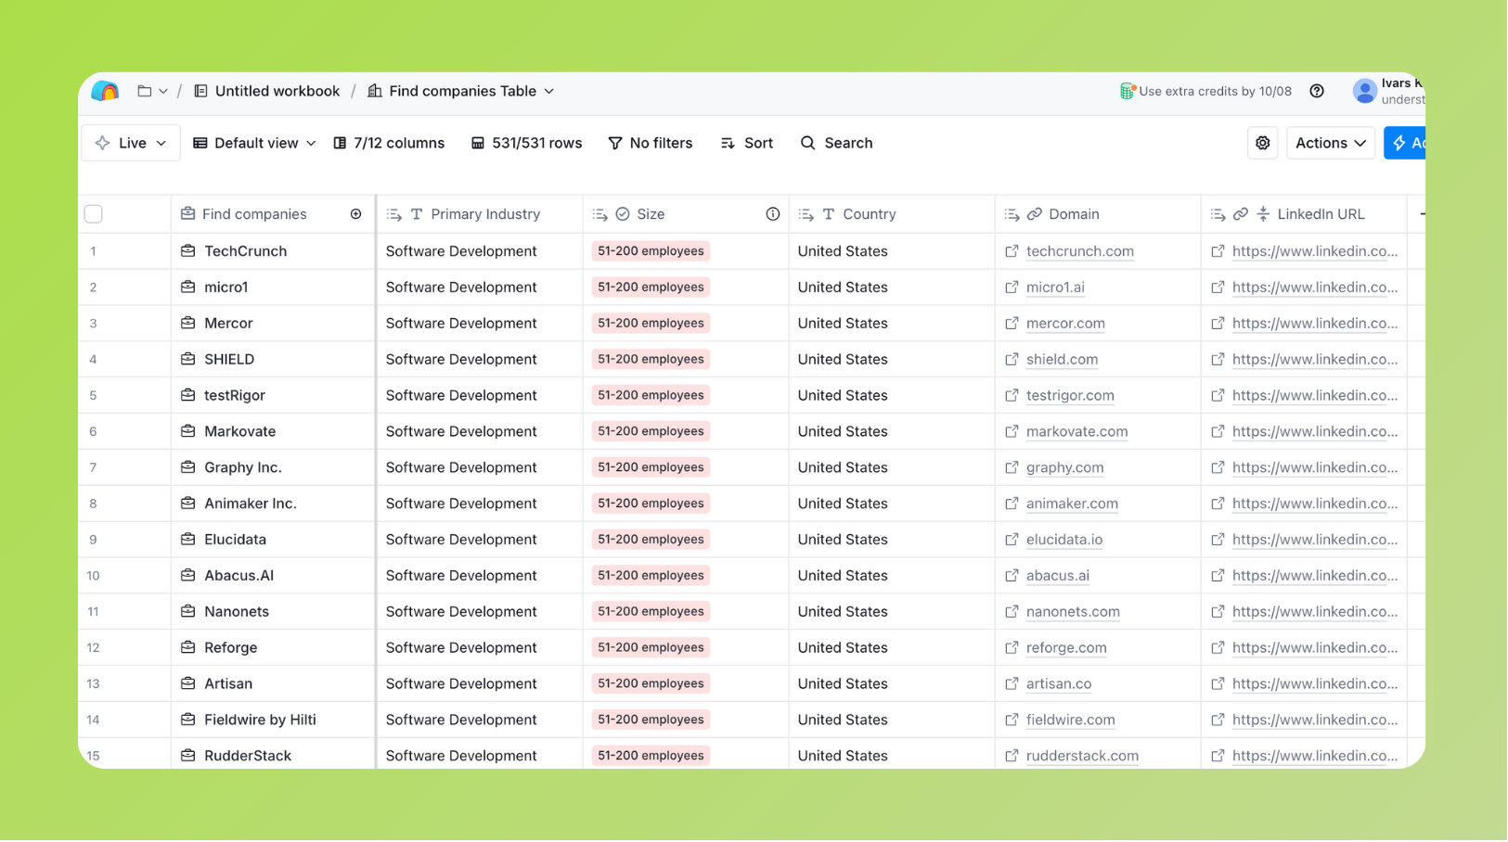Click external link icon next to artisan.co
Screen dimensions: 1508x842
[1012, 683]
